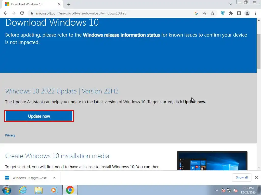261x195 pixels.
Task: Click the Windows 10 2022 Update heading
Action: click(x=62, y=91)
